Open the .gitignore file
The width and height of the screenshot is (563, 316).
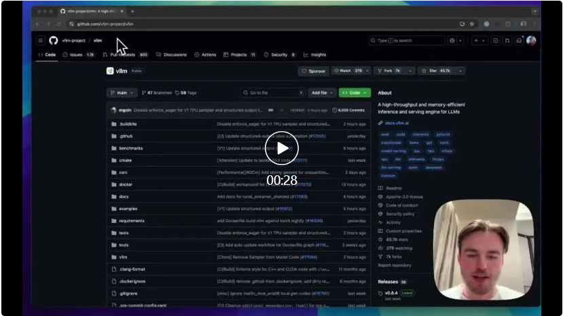tap(128, 294)
